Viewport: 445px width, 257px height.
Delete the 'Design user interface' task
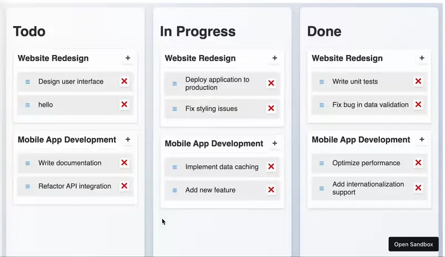[x=124, y=82]
